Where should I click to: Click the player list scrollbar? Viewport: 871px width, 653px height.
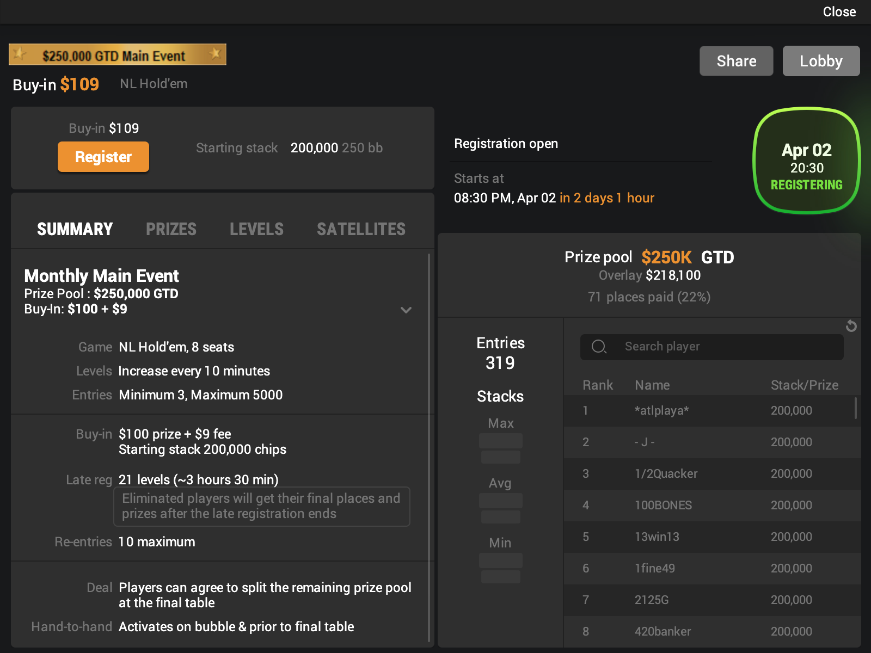coord(856,408)
